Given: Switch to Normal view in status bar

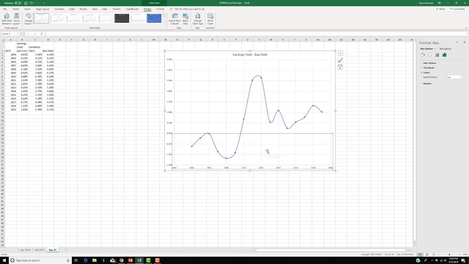Looking at the screenshot, I should coord(420,254).
